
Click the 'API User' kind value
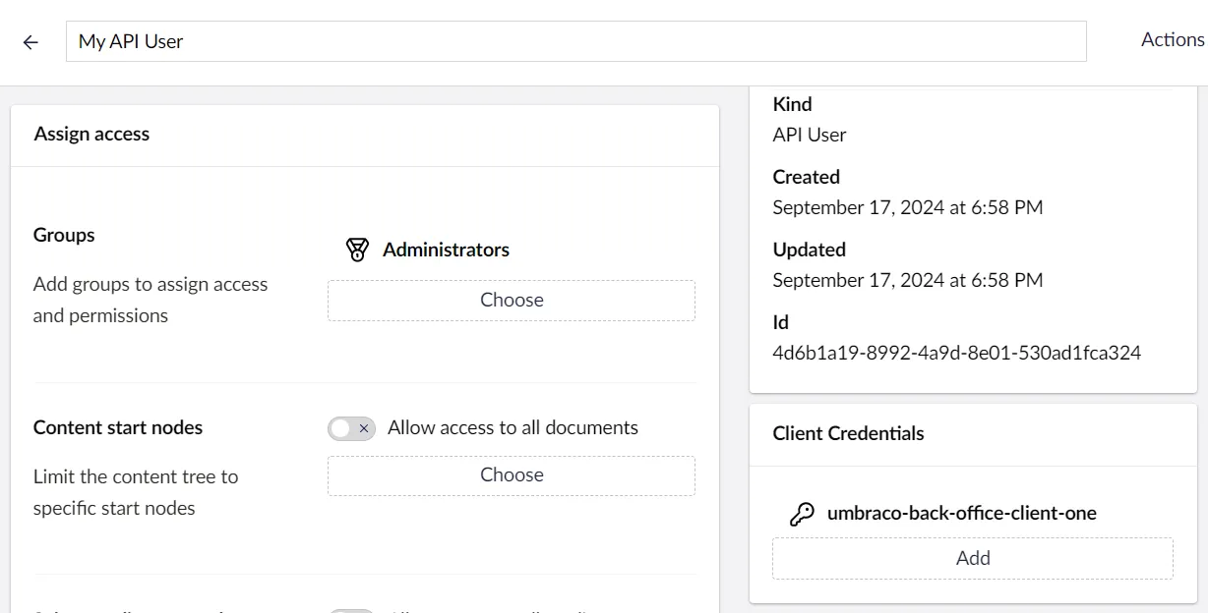coord(809,135)
